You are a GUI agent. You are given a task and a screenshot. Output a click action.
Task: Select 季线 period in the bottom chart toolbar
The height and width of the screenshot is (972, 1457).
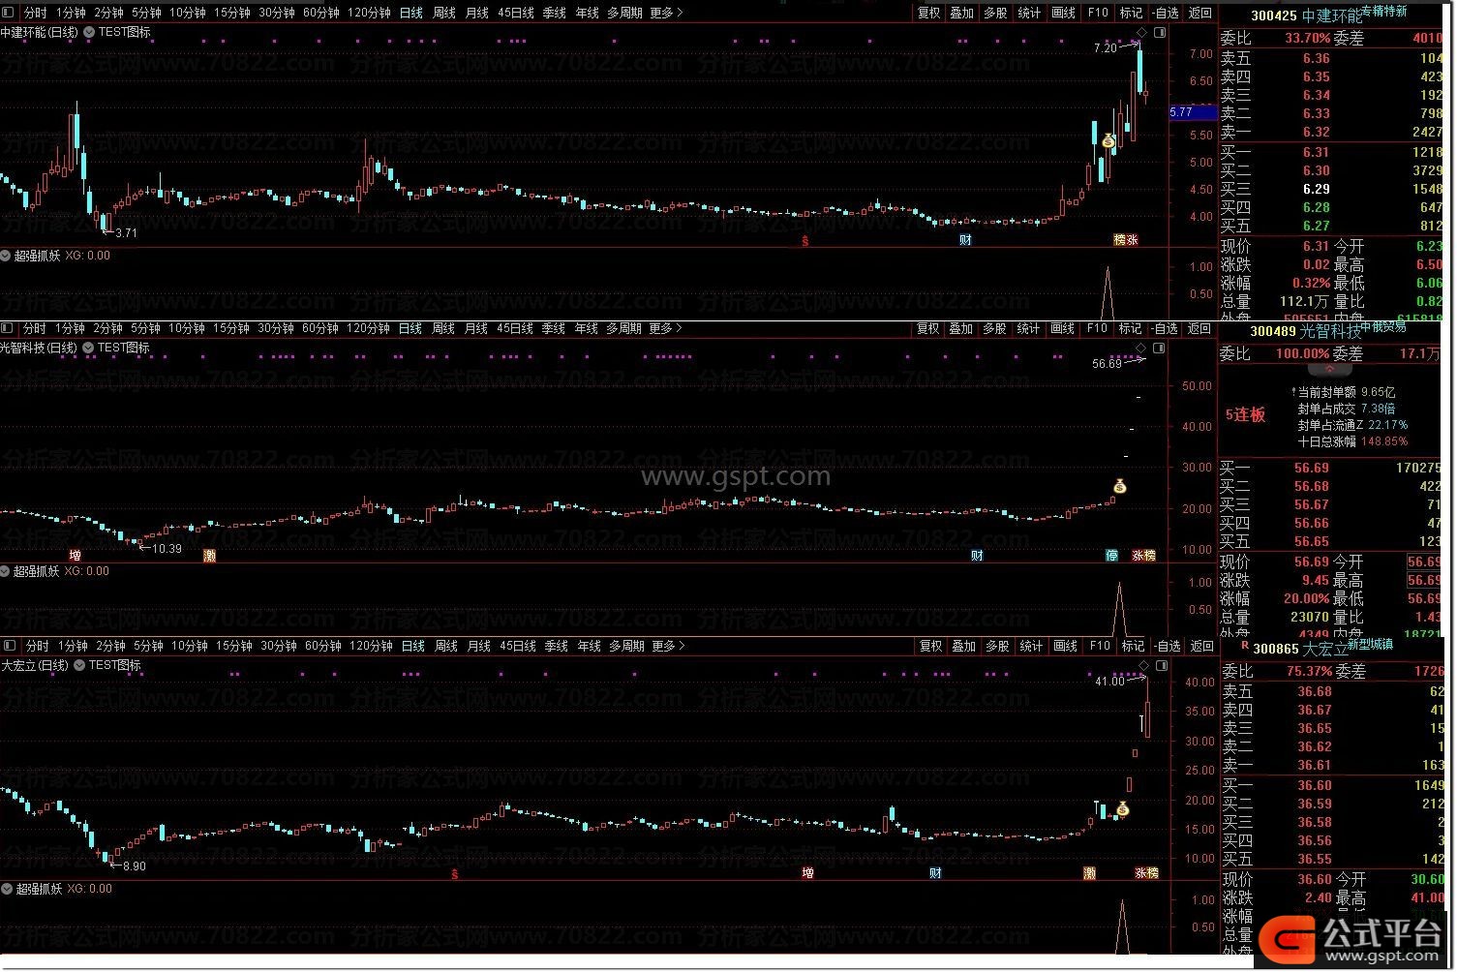556,646
